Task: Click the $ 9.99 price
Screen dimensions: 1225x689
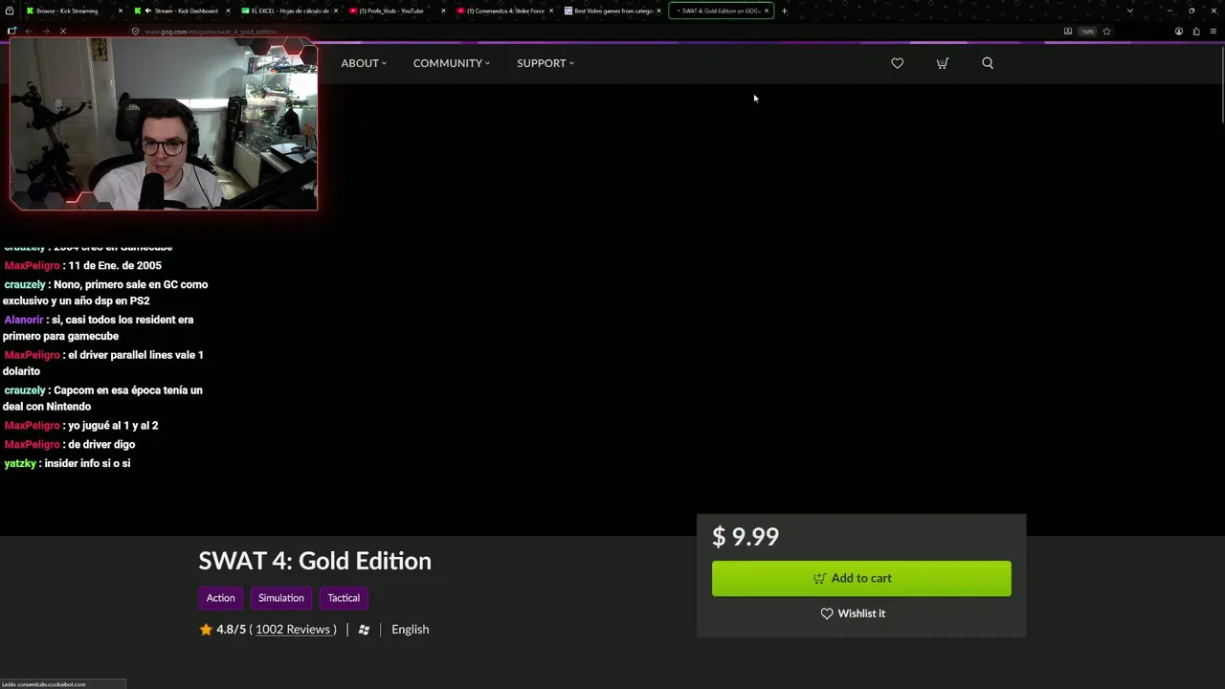Action: 746,537
